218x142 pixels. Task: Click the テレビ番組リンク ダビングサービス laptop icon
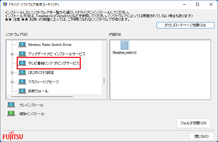(x=22, y=63)
